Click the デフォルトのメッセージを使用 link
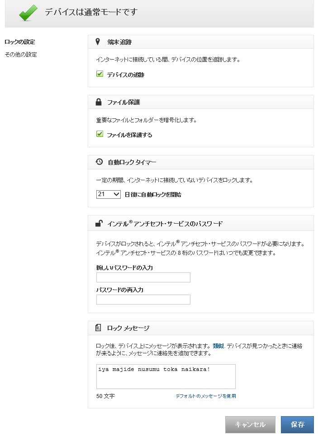Screen dimensions: 318x436 tap(206, 396)
